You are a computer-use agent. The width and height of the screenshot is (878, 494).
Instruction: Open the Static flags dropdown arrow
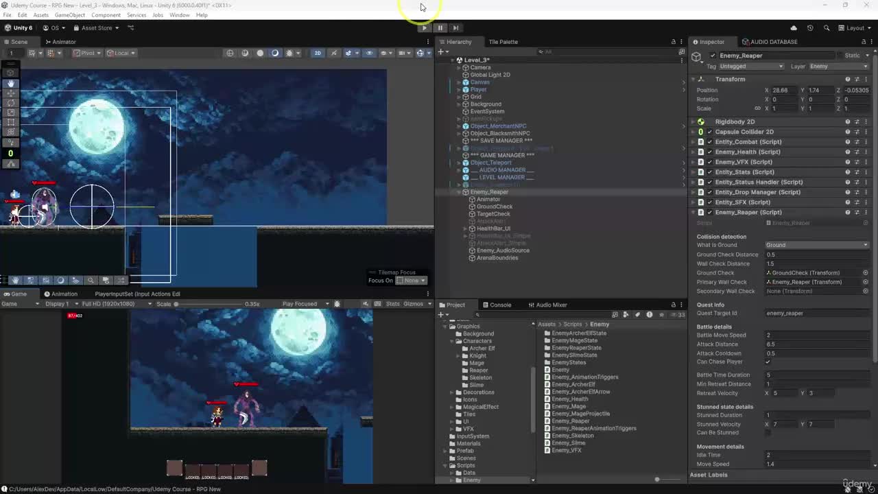868,56
